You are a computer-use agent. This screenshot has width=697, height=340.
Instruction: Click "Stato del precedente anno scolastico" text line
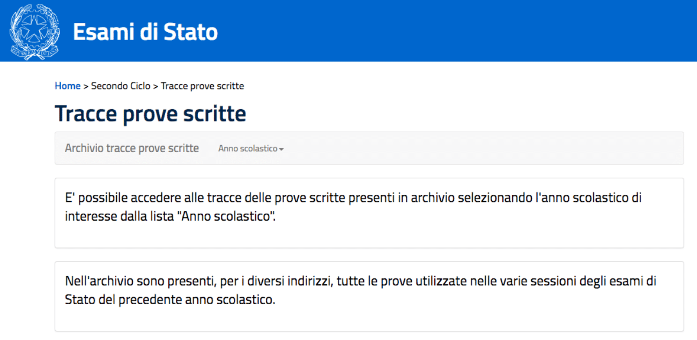coord(170,299)
